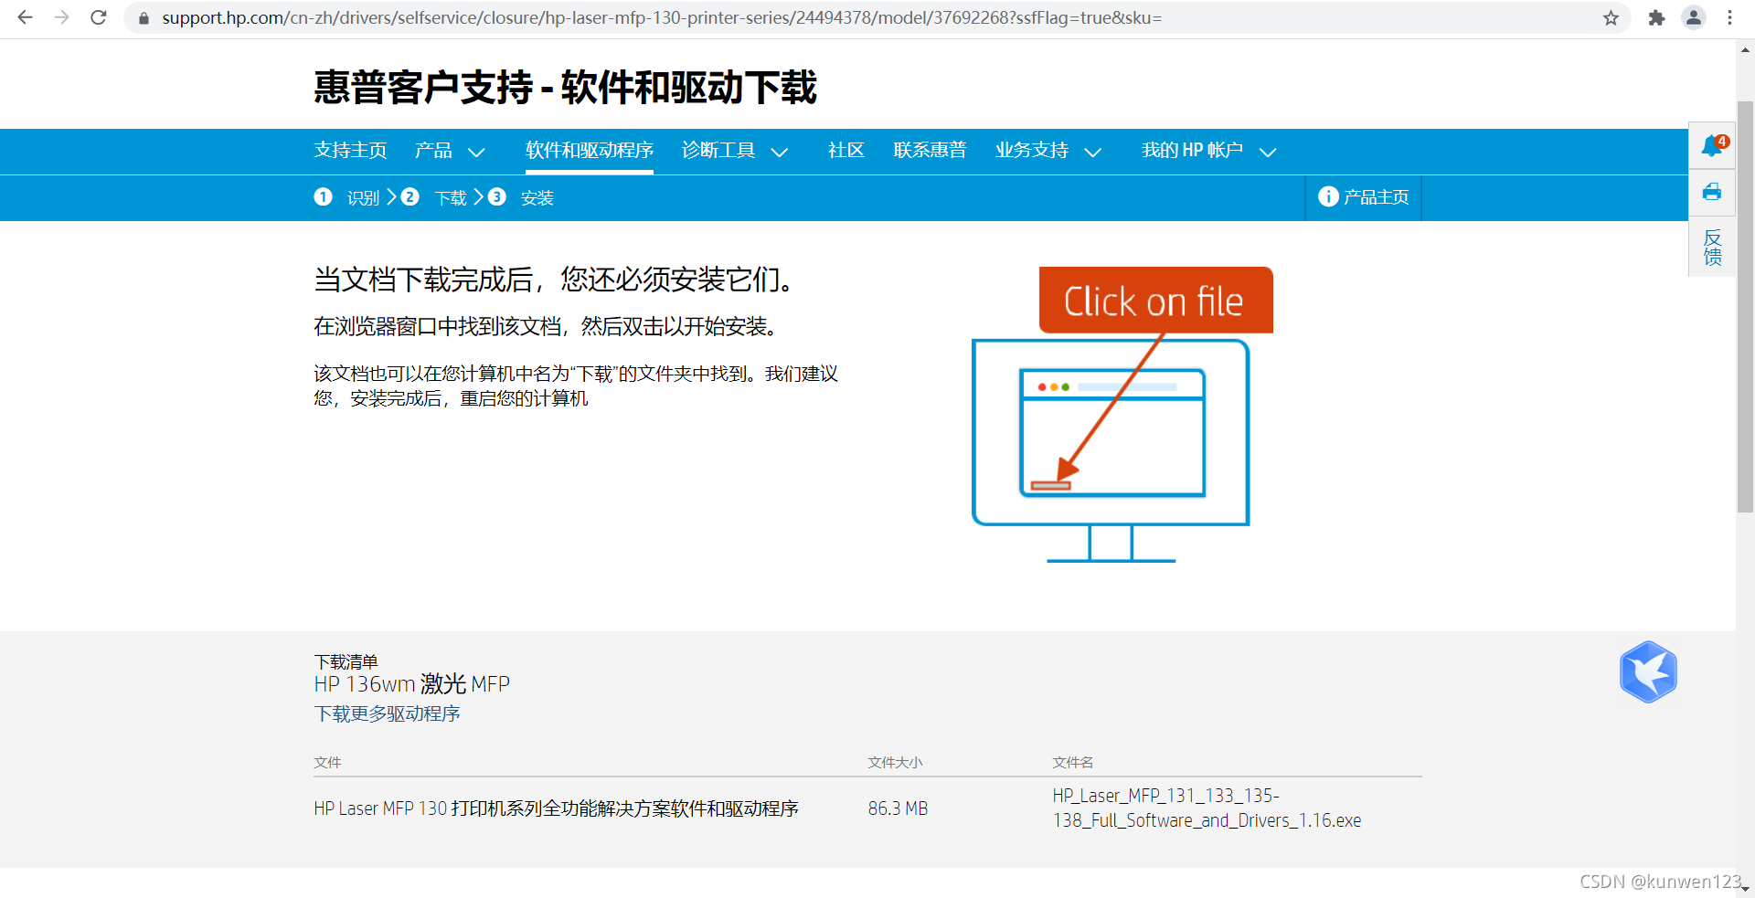Viewport: 1755px width, 898px height.
Task: Expand the 诊断工具 dropdown chevron
Action: point(780,153)
